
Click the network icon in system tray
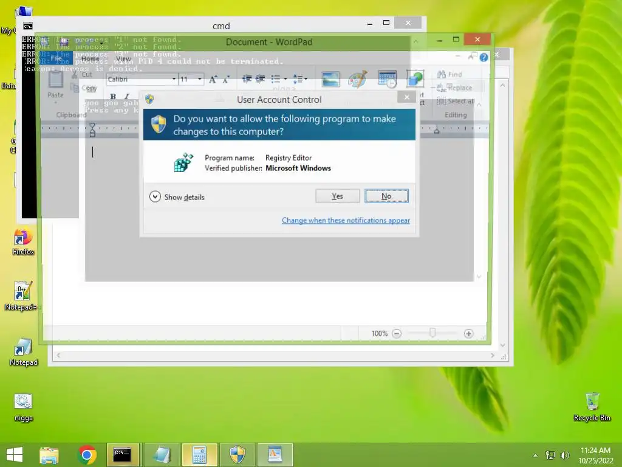pyautogui.click(x=550, y=455)
